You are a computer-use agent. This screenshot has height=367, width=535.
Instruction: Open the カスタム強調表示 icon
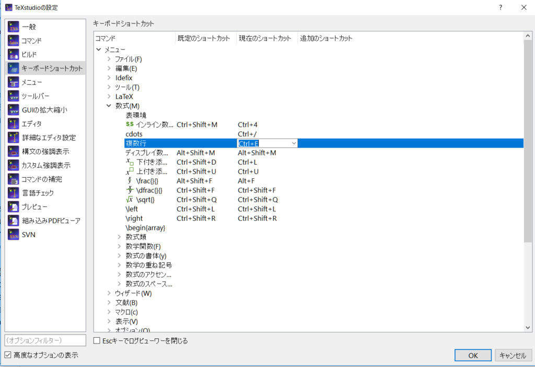(13, 165)
